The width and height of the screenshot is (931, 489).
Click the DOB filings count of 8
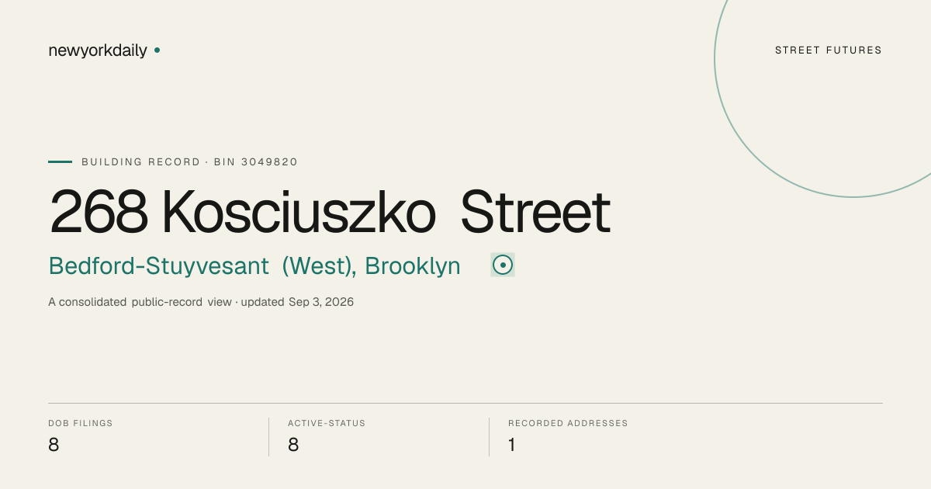54,445
